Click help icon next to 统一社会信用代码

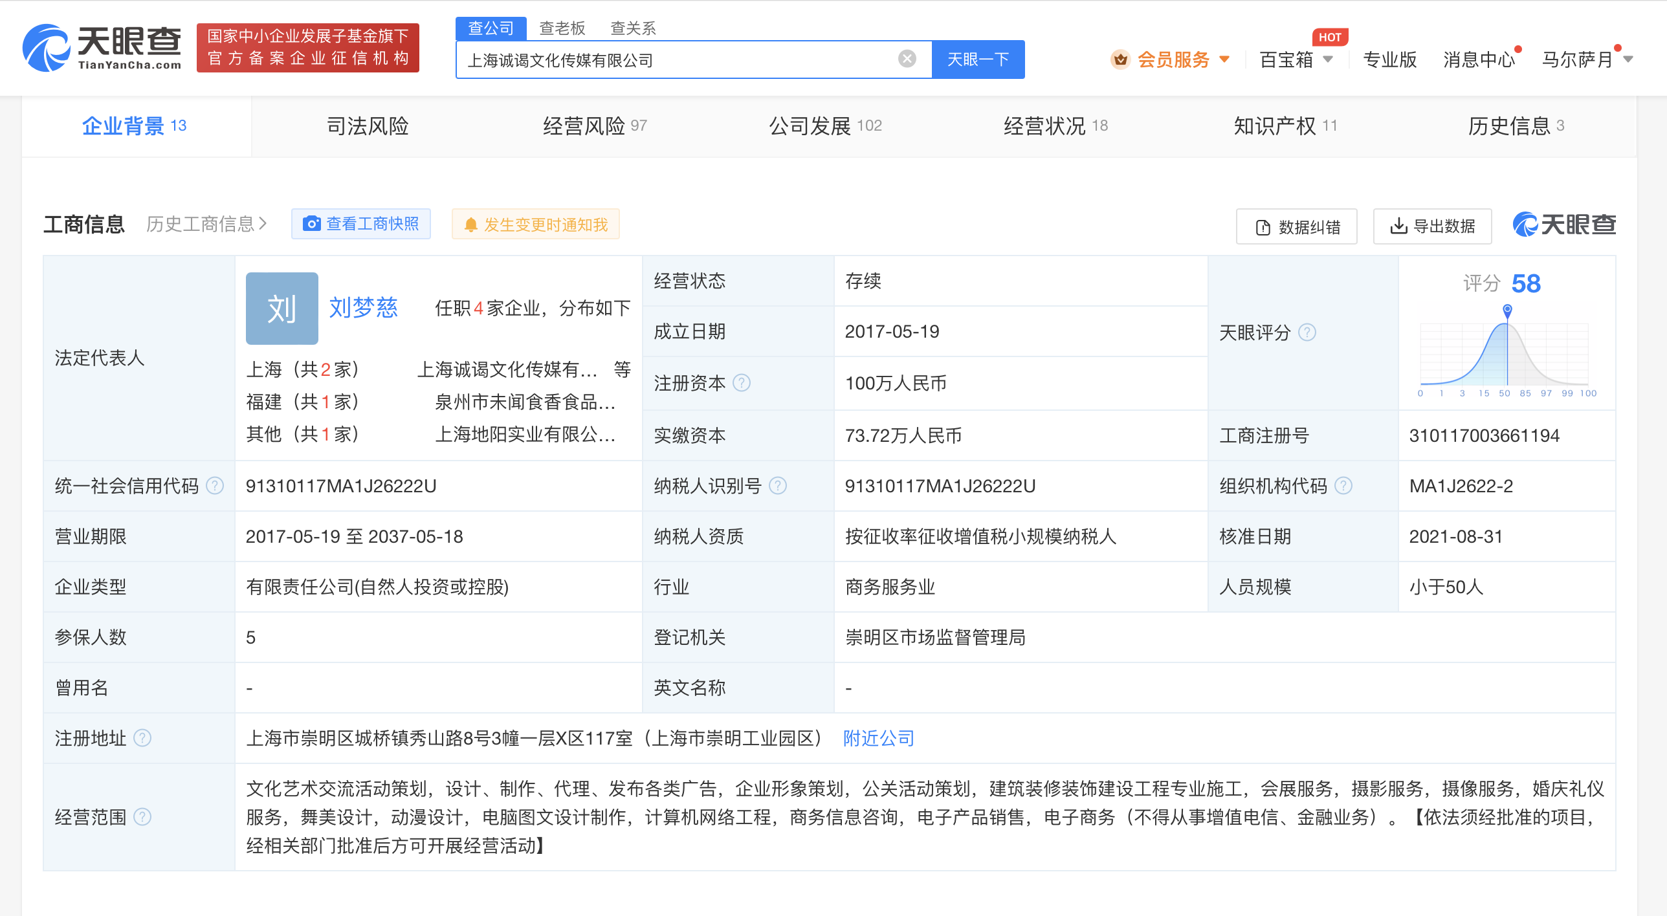[x=215, y=485]
